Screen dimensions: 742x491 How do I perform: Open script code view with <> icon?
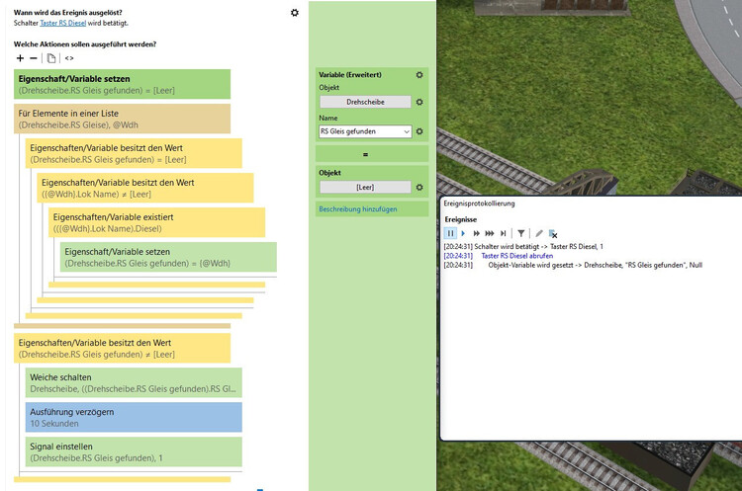(x=69, y=58)
